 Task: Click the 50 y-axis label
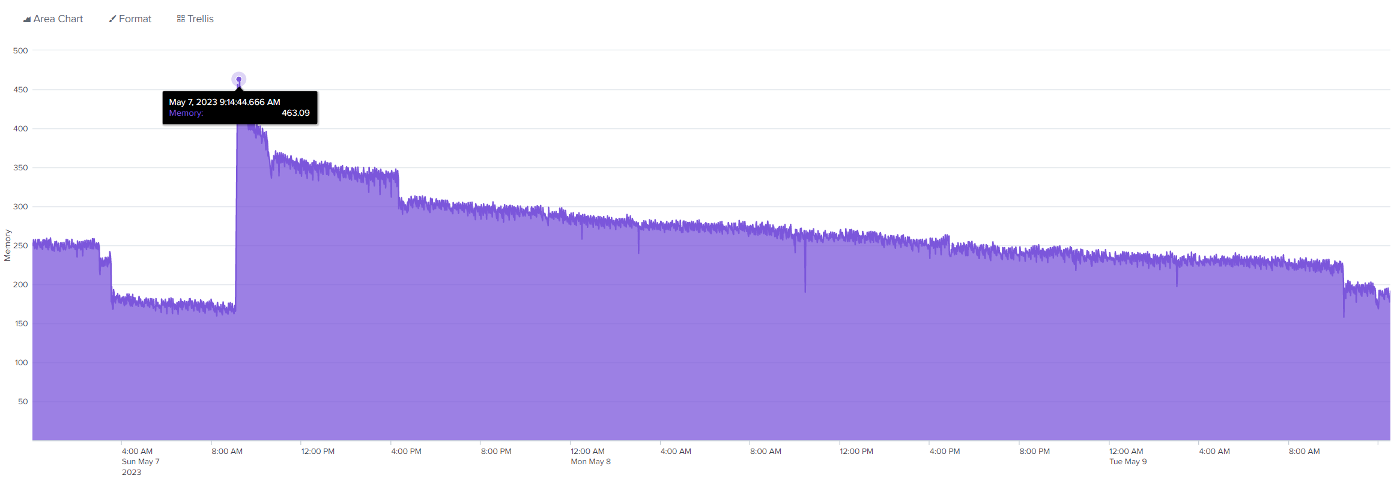(x=23, y=401)
